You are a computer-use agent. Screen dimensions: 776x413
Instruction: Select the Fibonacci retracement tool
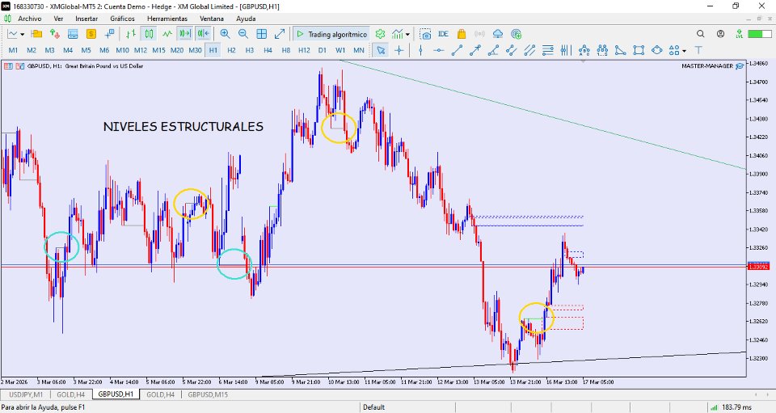click(547, 50)
